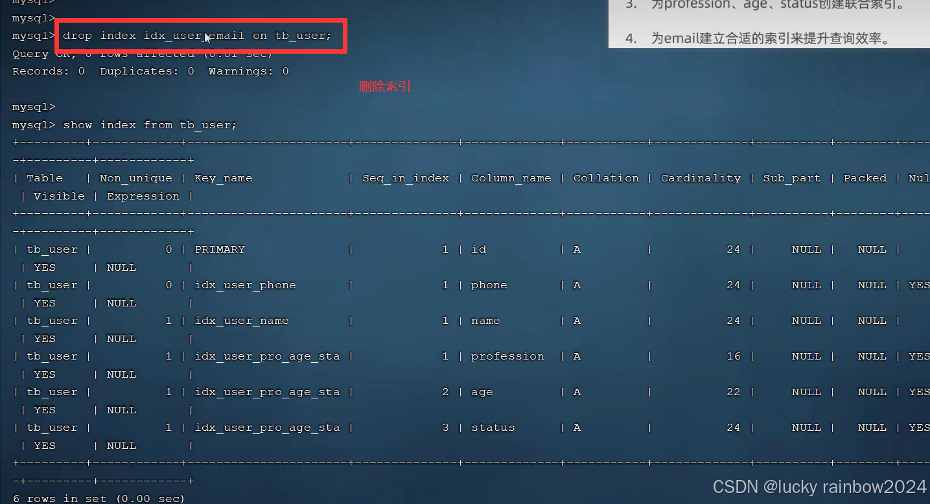Screen dimensions: 930x504
Task: Click the 'phone' column name cell
Action: pos(489,285)
